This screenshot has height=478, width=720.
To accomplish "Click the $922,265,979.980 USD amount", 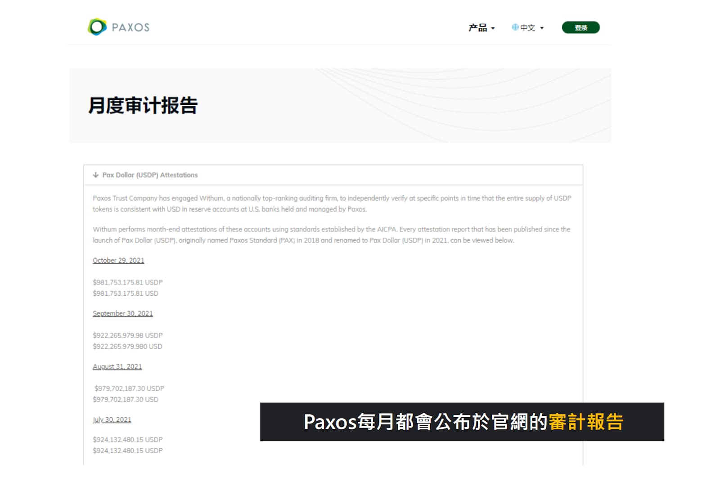I will (127, 347).
